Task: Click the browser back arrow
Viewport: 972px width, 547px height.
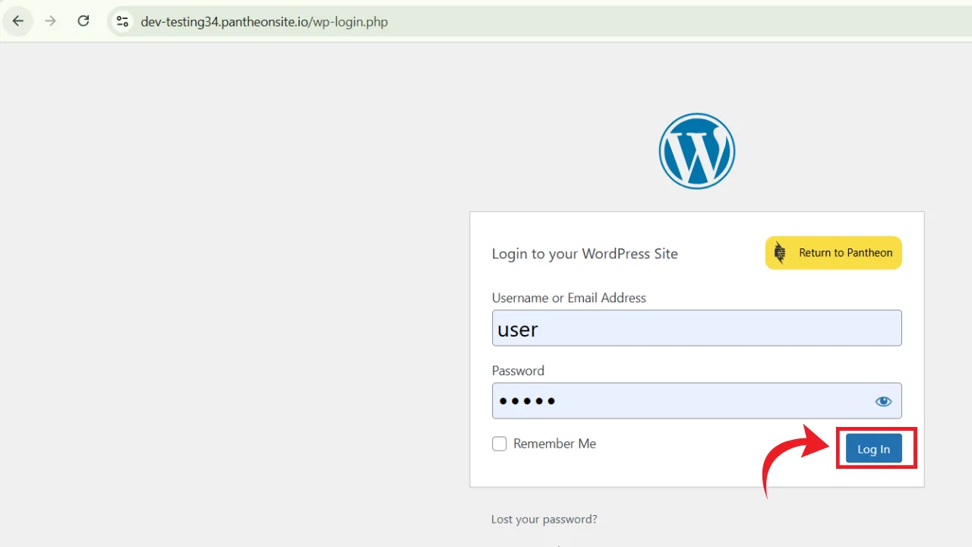Action: point(18,21)
